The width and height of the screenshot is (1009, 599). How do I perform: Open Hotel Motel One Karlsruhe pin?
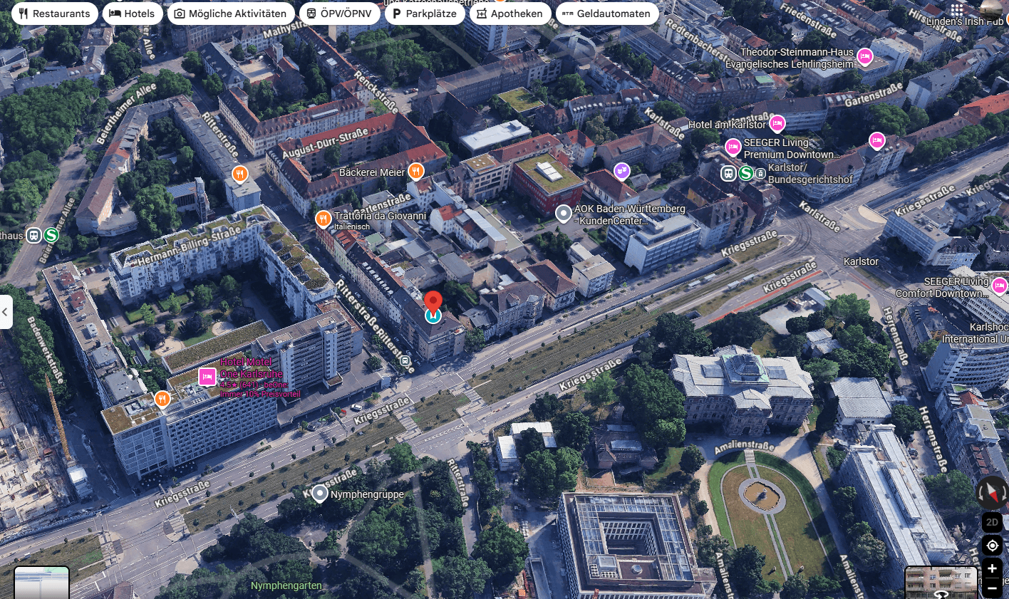click(207, 377)
